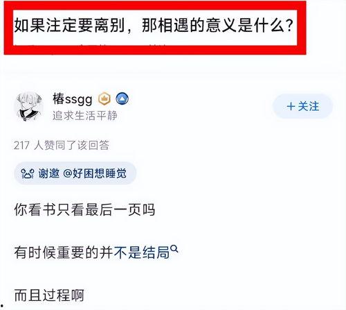The height and width of the screenshot is (310, 346).
Task: Follow the author with 关注 button
Action: tap(302, 106)
